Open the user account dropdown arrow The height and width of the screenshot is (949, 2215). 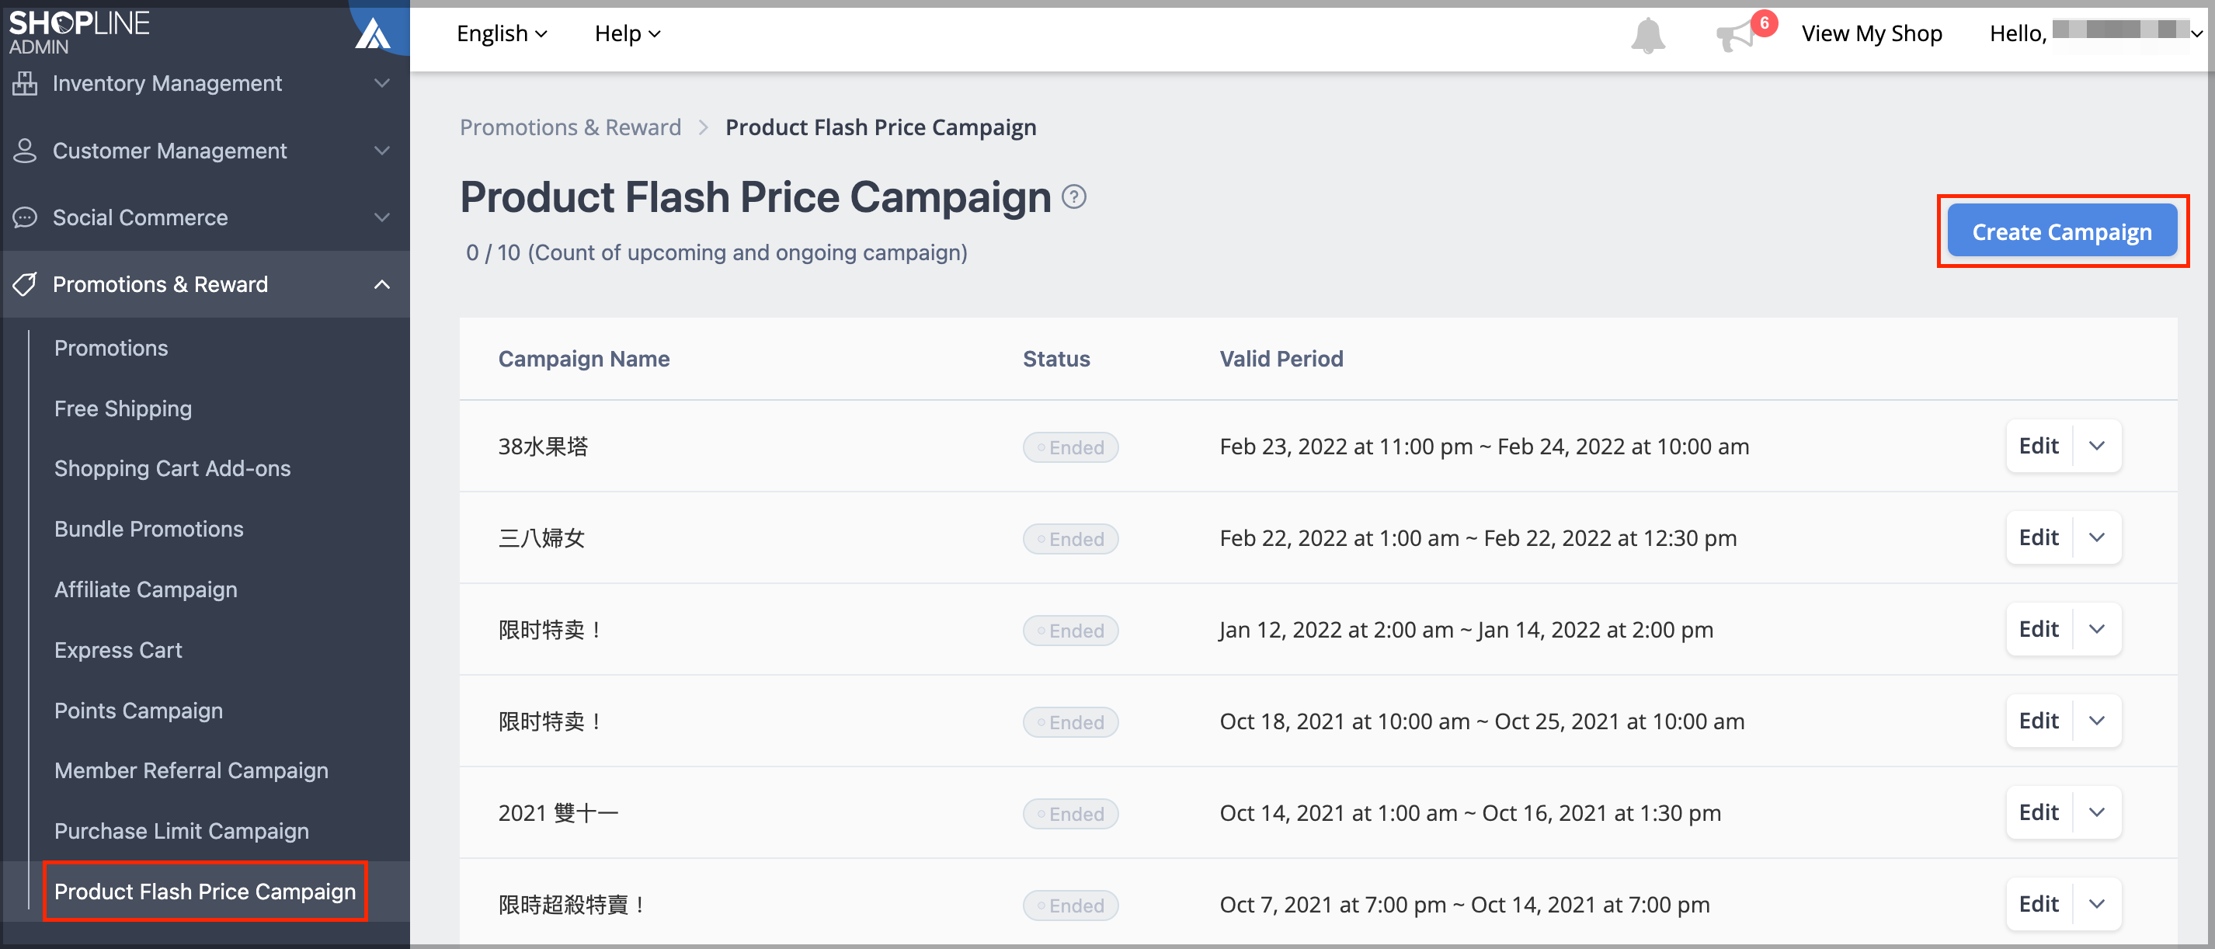(x=2196, y=33)
